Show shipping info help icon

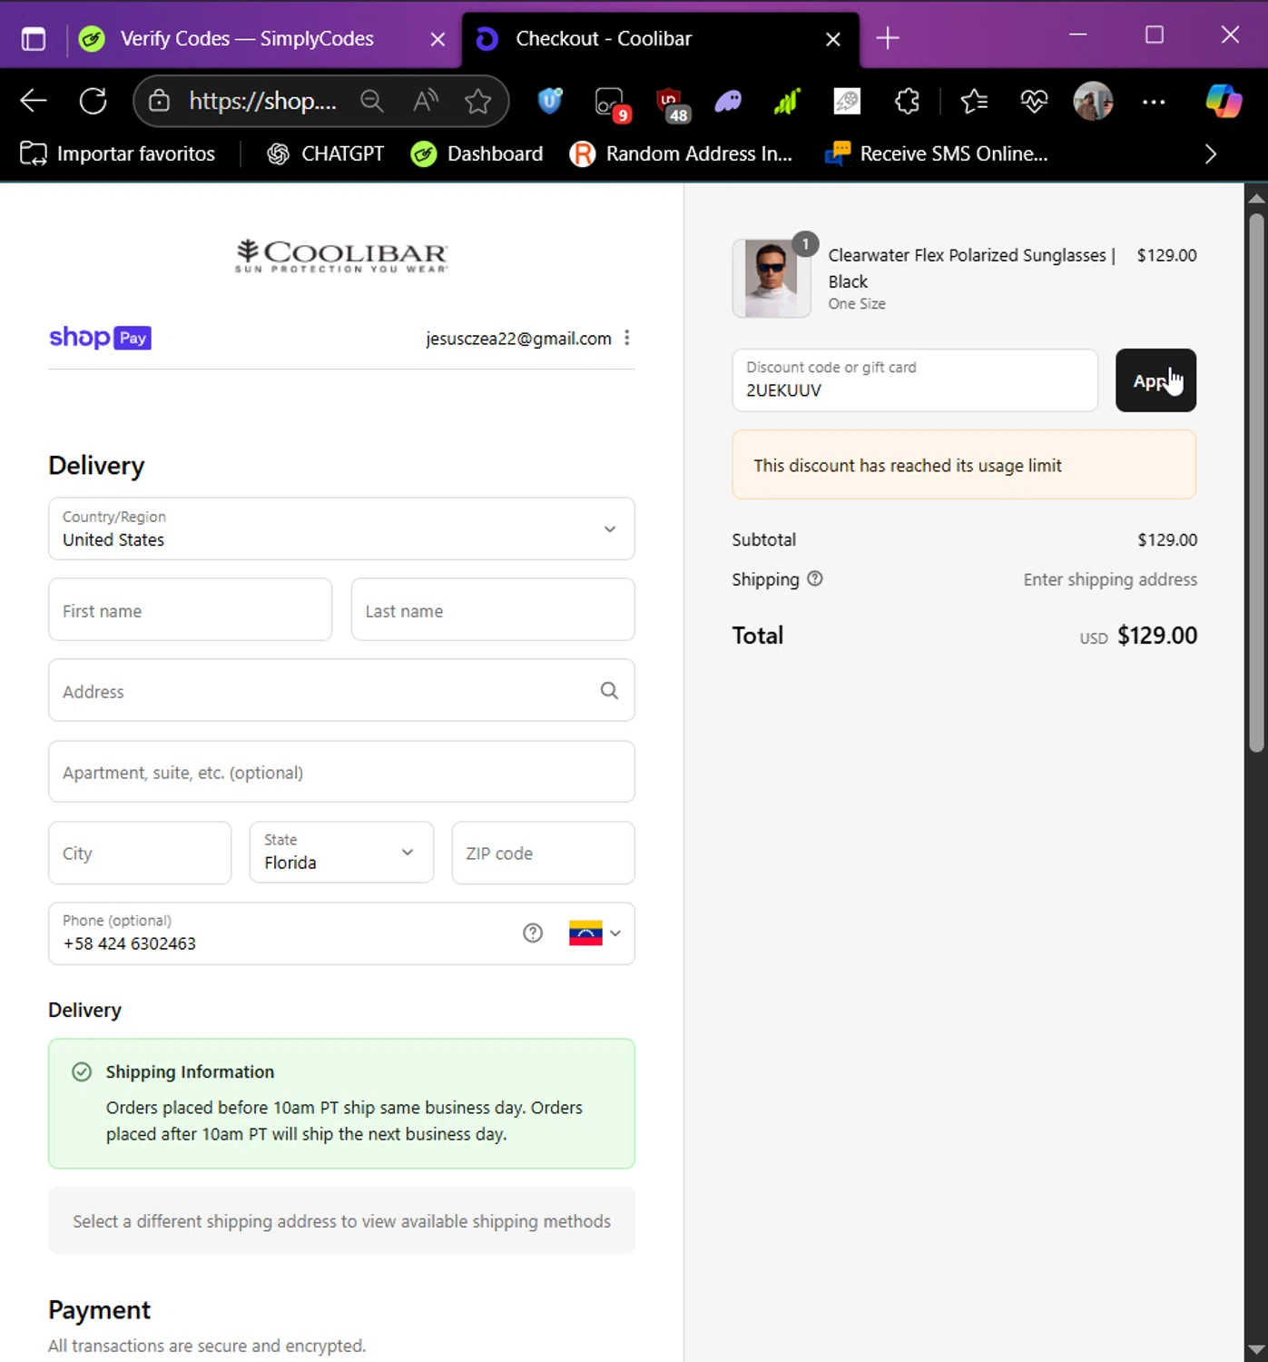coord(815,578)
